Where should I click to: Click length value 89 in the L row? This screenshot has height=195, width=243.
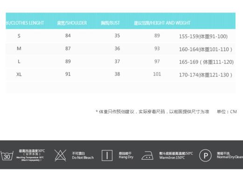click(x=68, y=62)
